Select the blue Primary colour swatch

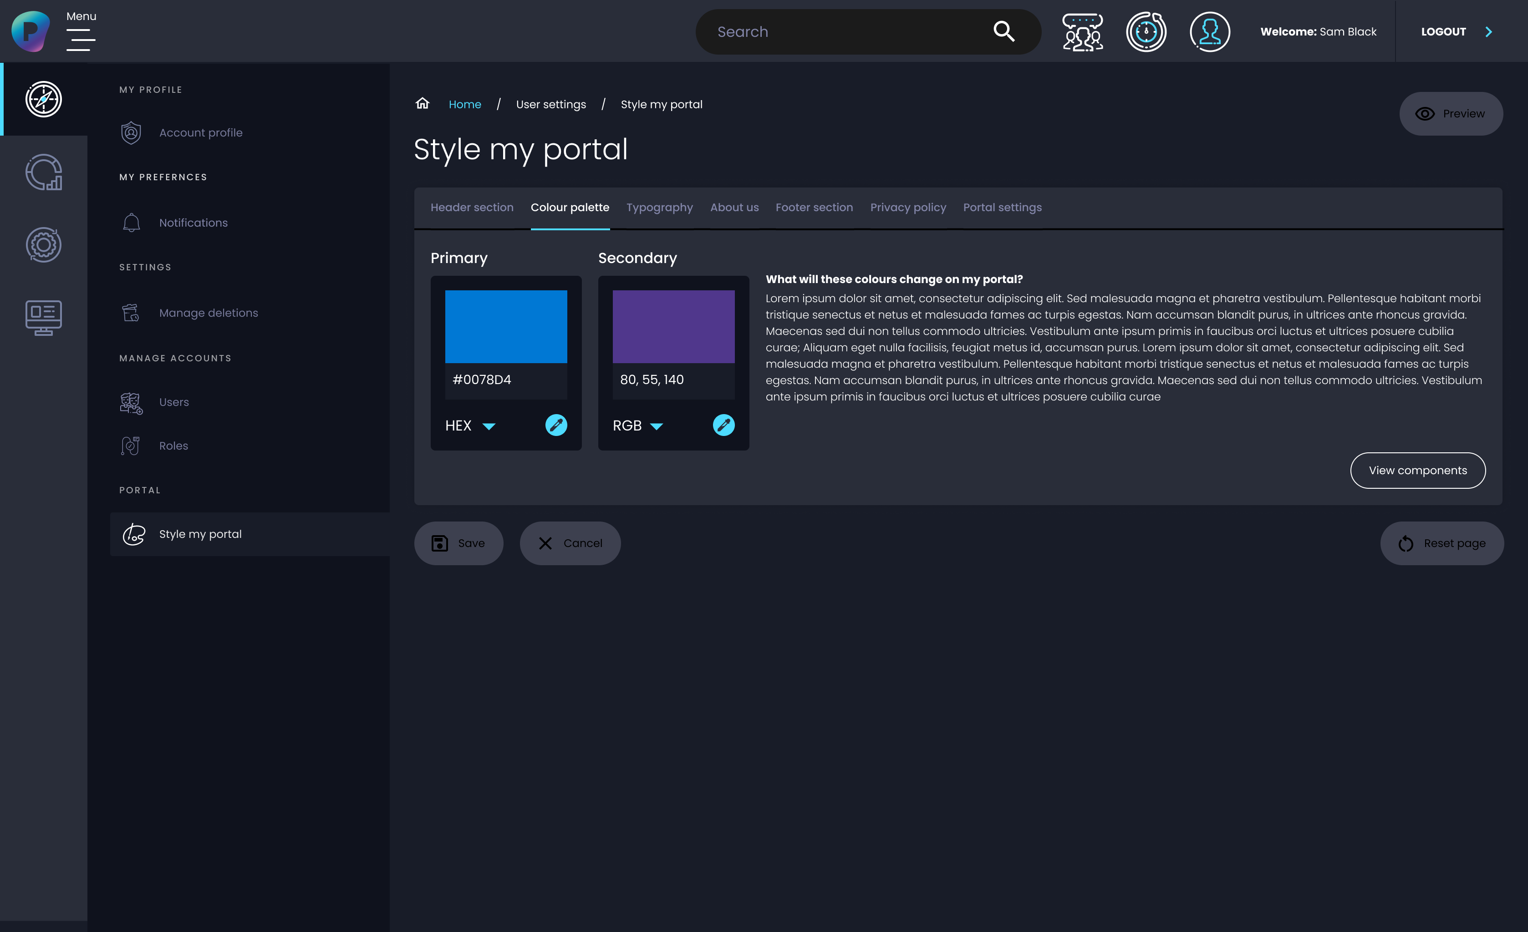click(506, 327)
